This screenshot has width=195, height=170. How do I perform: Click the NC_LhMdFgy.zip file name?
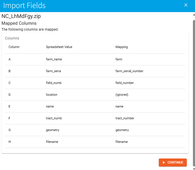click(21, 16)
